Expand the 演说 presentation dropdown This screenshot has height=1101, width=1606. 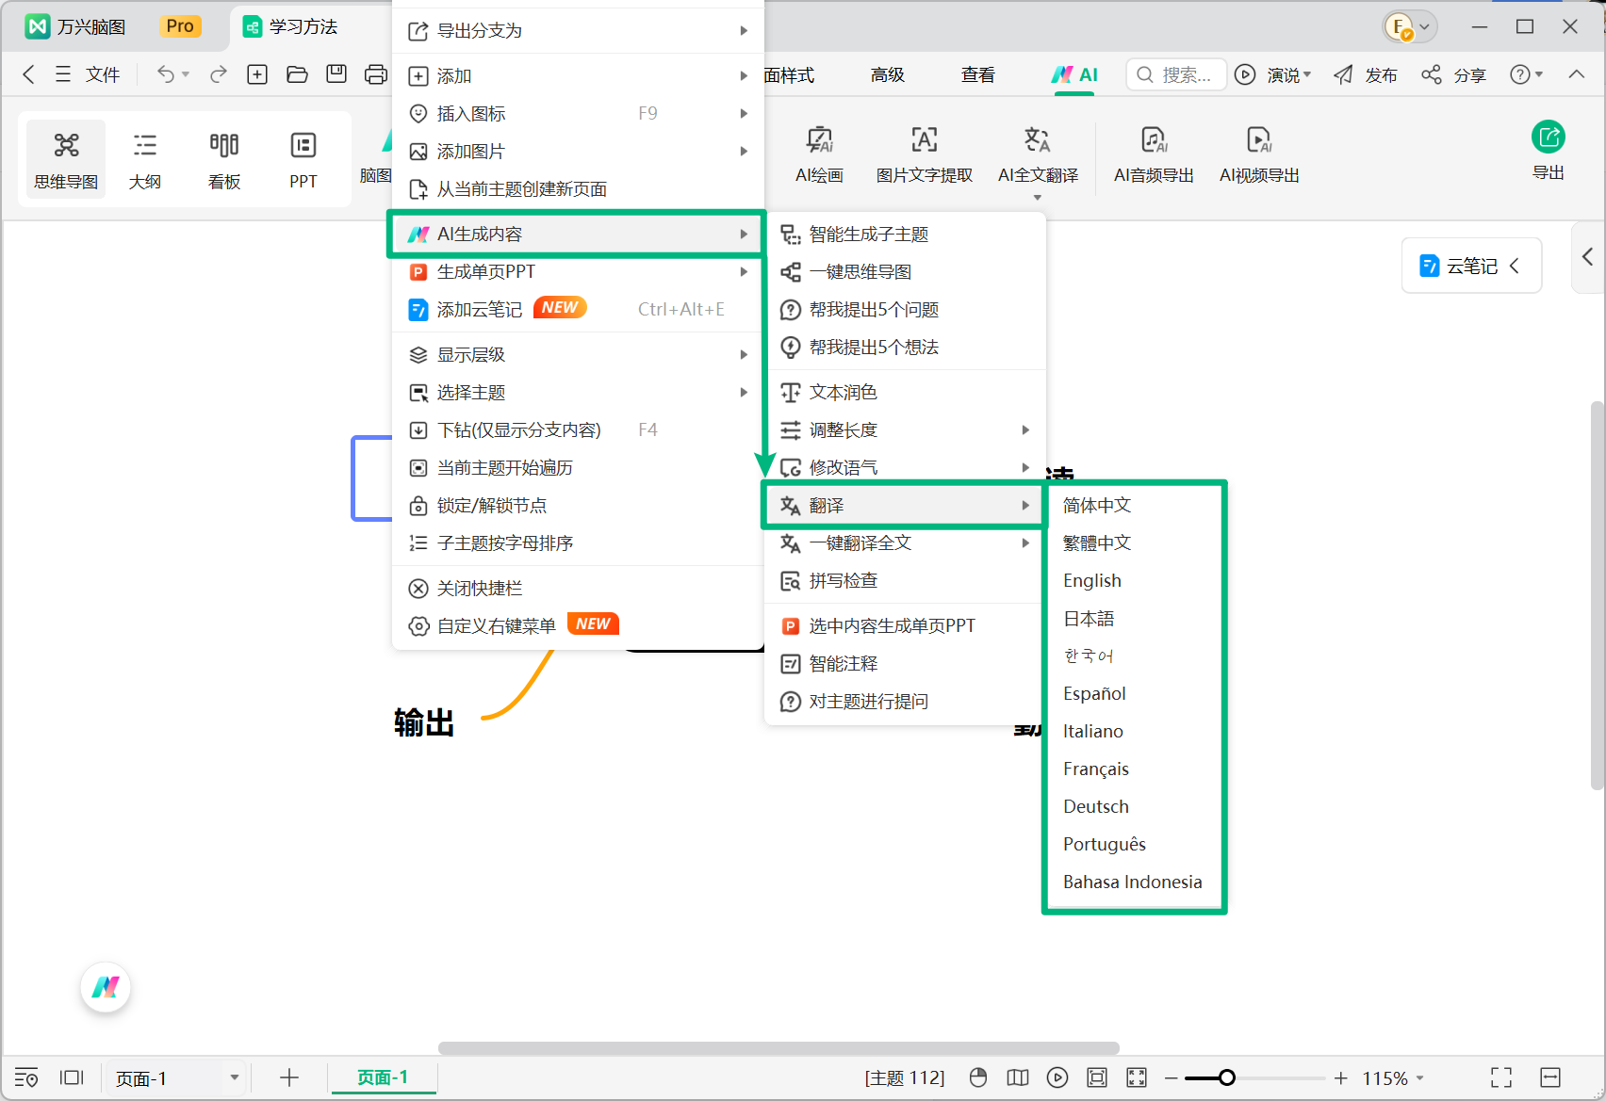(x=1307, y=74)
